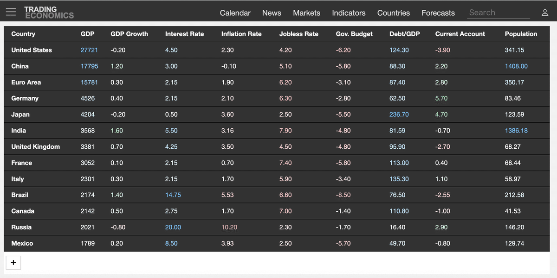Open the hamburger menu icon
The image size is (557, 278).
[11, 12]
